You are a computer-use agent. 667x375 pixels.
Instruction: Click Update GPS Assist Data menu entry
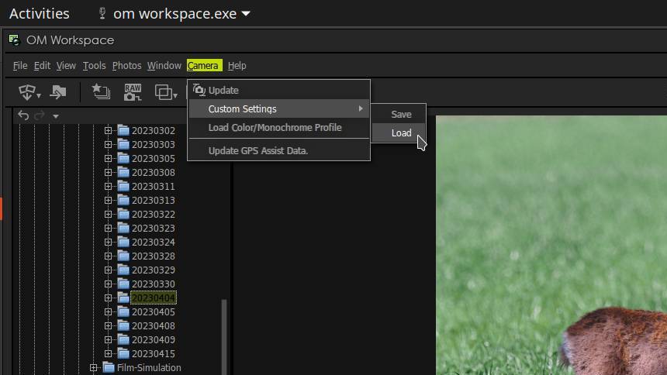[257, 150]
